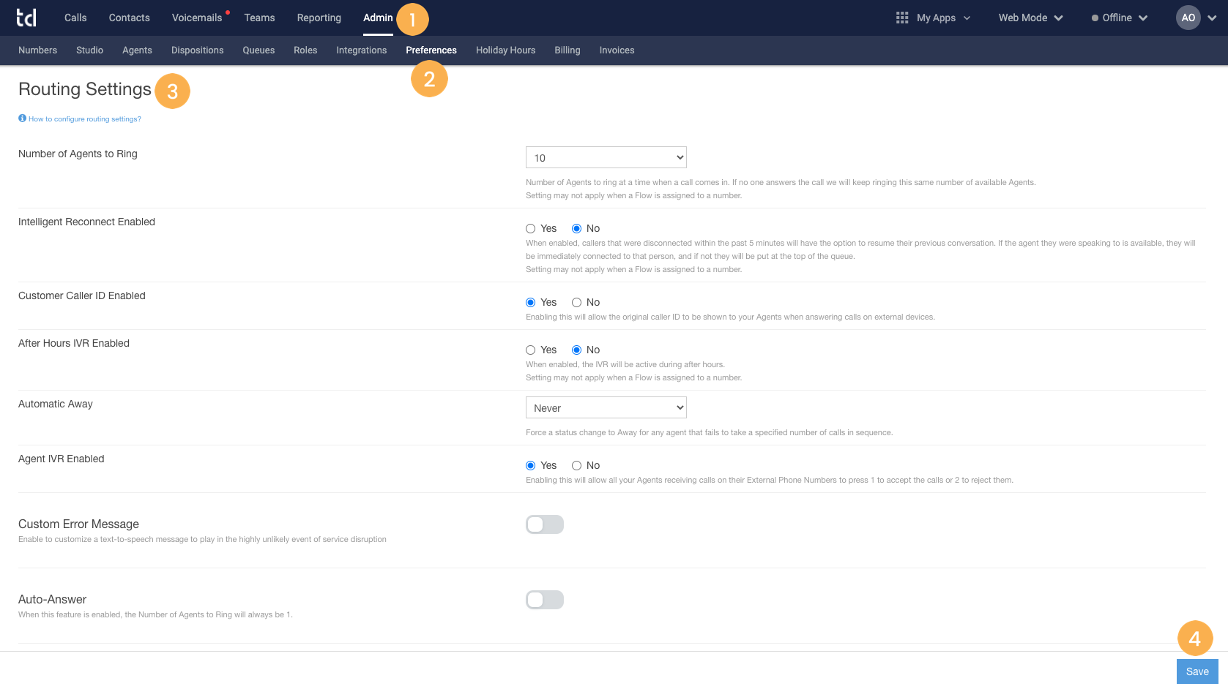Open the Invoices section

(x=617, y=50)
